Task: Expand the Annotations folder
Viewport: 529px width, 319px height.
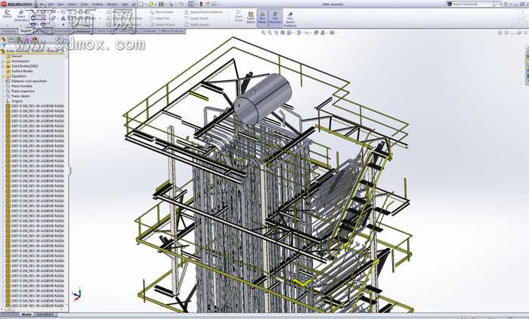Action: coord(3,61)
